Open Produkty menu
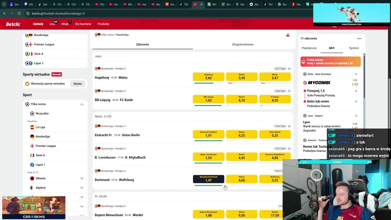Image resolution: width=391 pixels, height=220 pixels. point(103,24)
